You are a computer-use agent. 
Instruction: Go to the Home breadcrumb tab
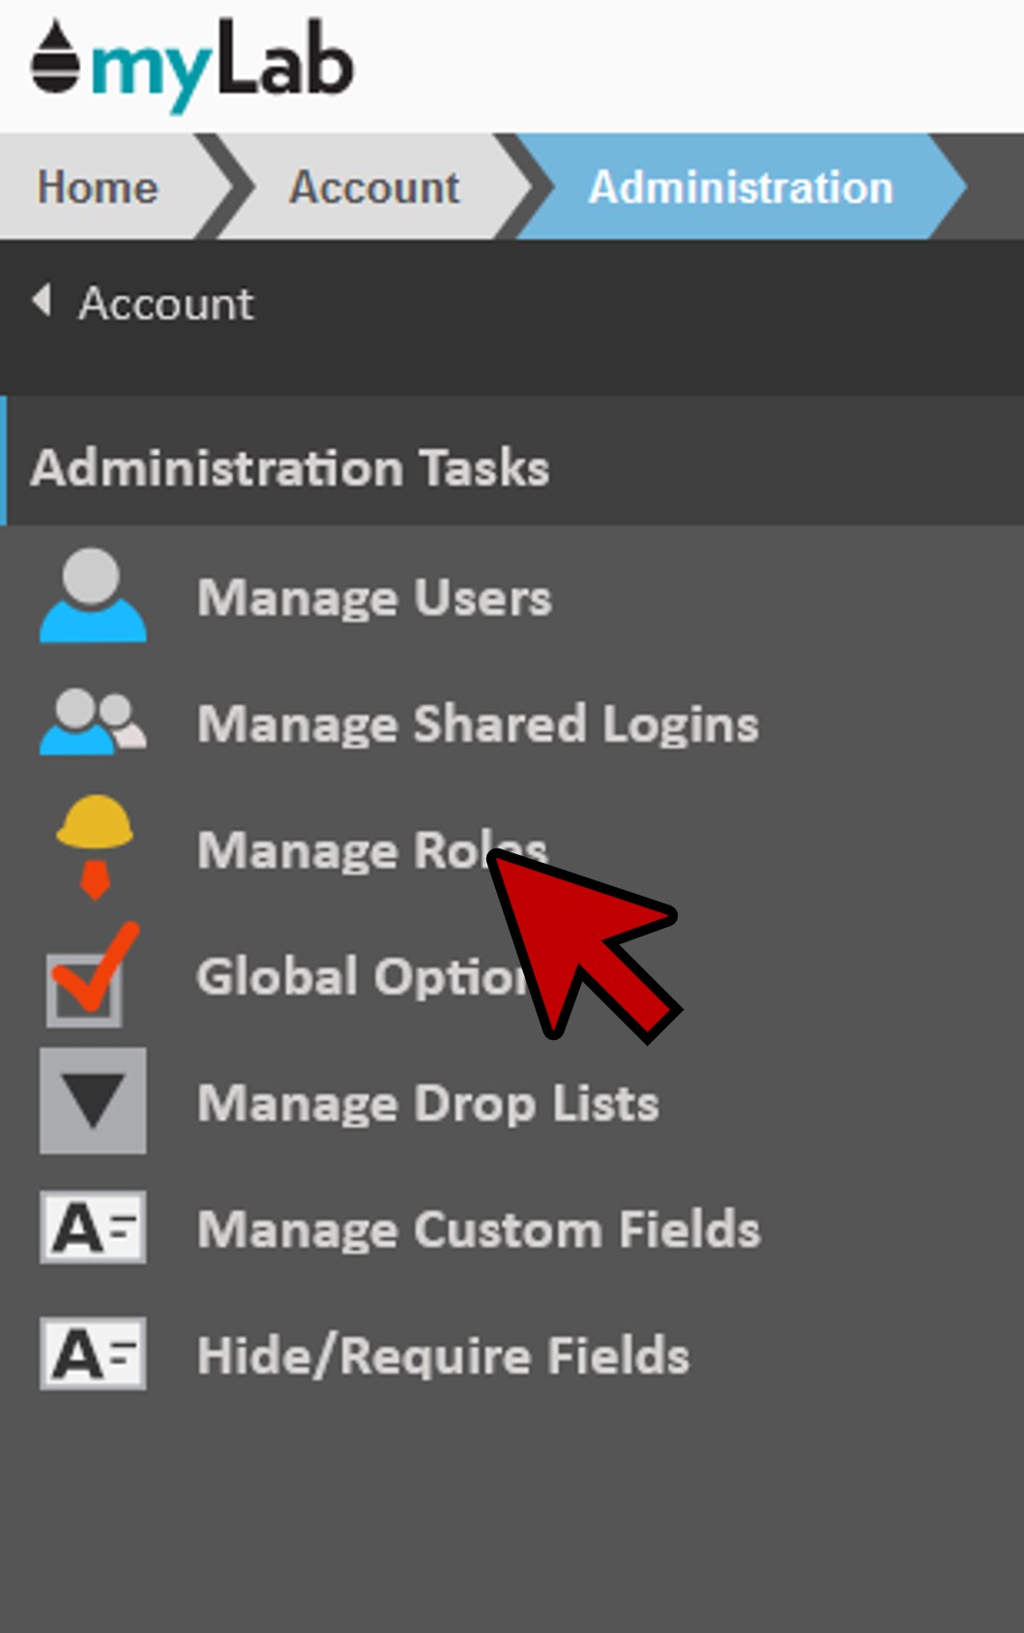point(97,187)
